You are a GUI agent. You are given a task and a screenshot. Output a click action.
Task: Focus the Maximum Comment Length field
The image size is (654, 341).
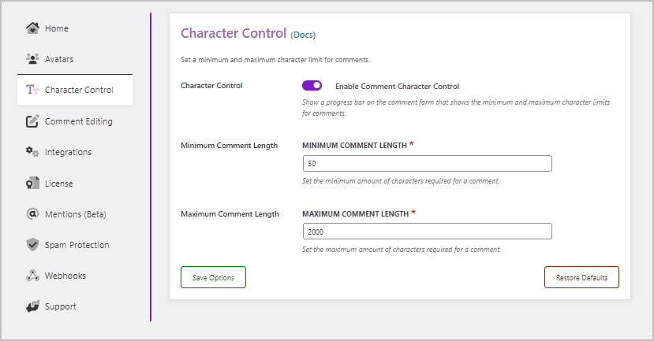(x=427, y=232)
